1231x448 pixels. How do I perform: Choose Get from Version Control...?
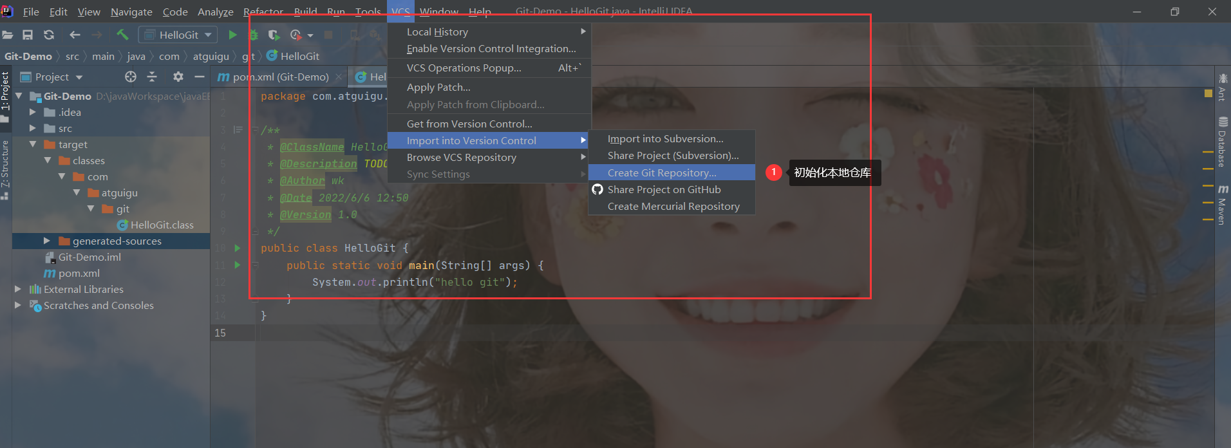coord(489,124)
